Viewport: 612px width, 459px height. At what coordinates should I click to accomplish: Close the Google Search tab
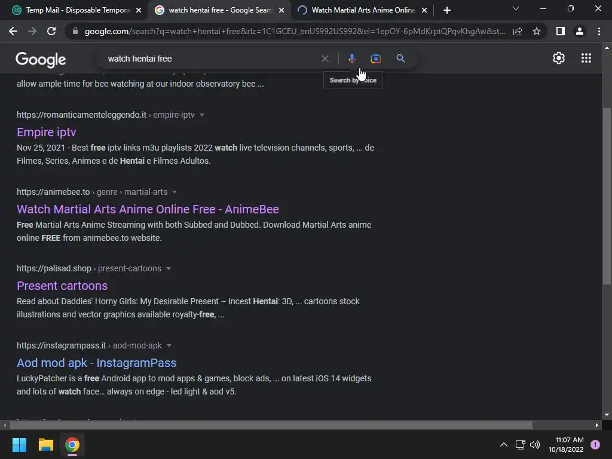[281, 10]
